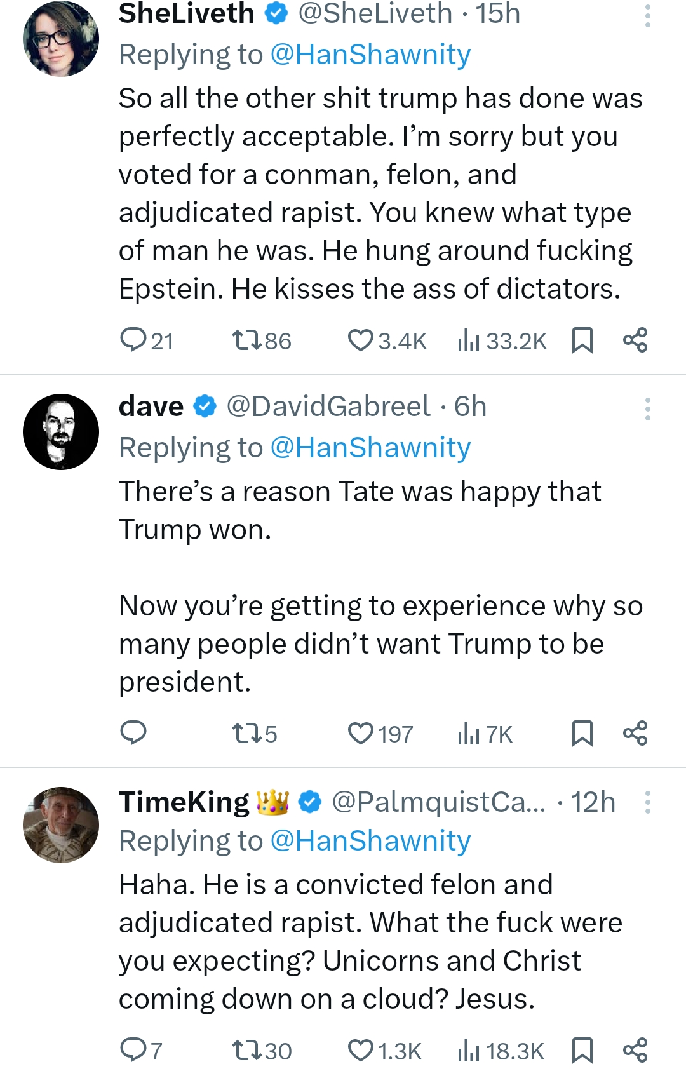The width and height of the screenshot is (686, 1083).
Task: Share TimeKing's tweet
Action: 635,1051
